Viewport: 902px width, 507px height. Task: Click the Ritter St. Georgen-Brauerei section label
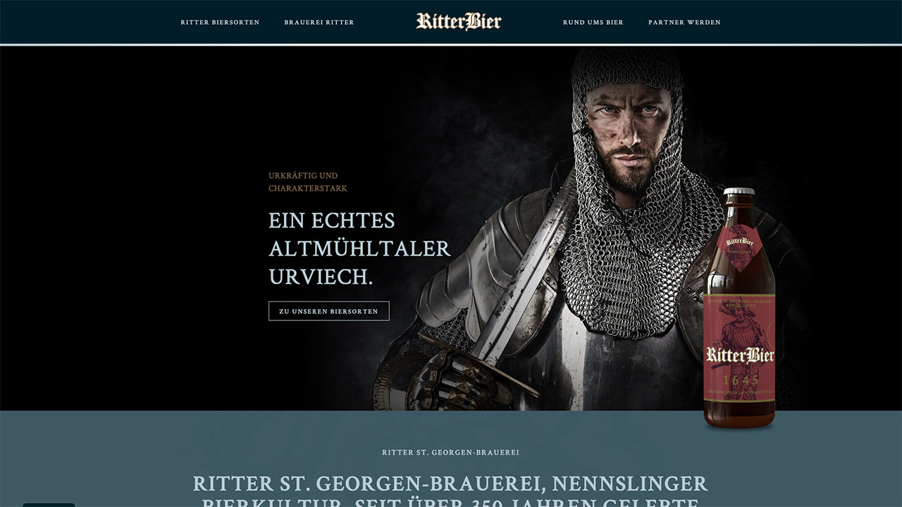pos(450,453)
